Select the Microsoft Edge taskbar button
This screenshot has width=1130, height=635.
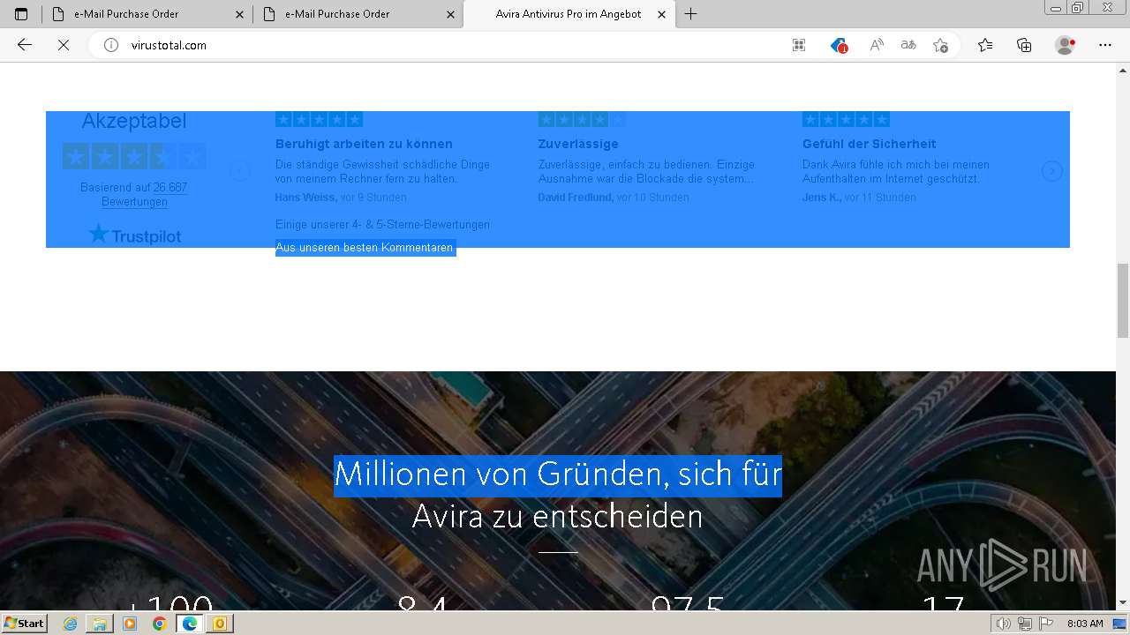click(x=190, y=624)
